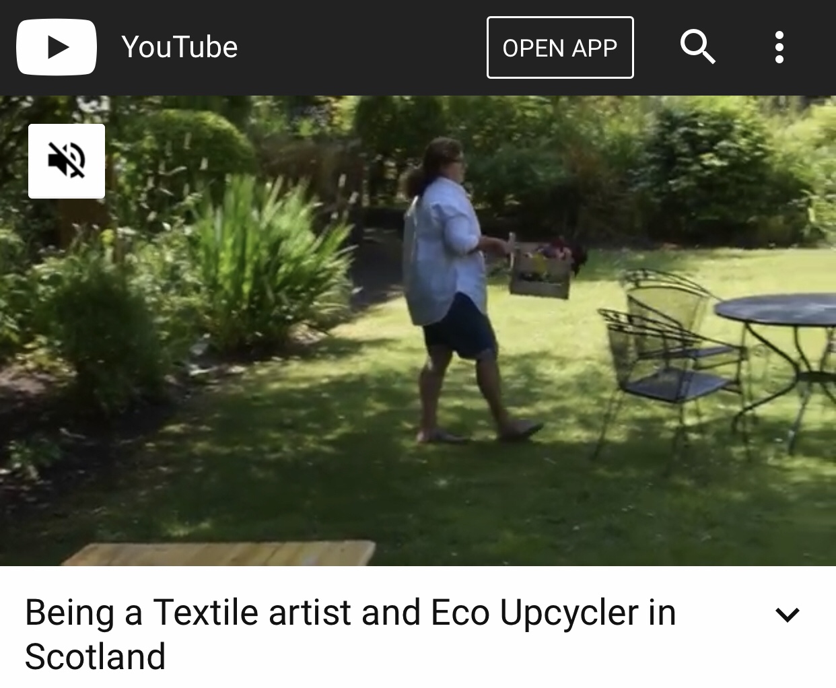Image resolution: width=836 pixels, height=688 pixels.
Task: Tap the wire garden chair in the video
Action: [666, 357]
